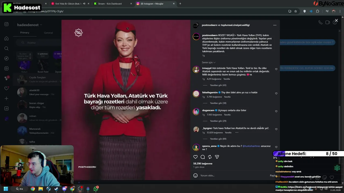This screenshot has height=193, width=344.
Task: Open the @turkishairlines mention link
Action: tap(251, 146)
